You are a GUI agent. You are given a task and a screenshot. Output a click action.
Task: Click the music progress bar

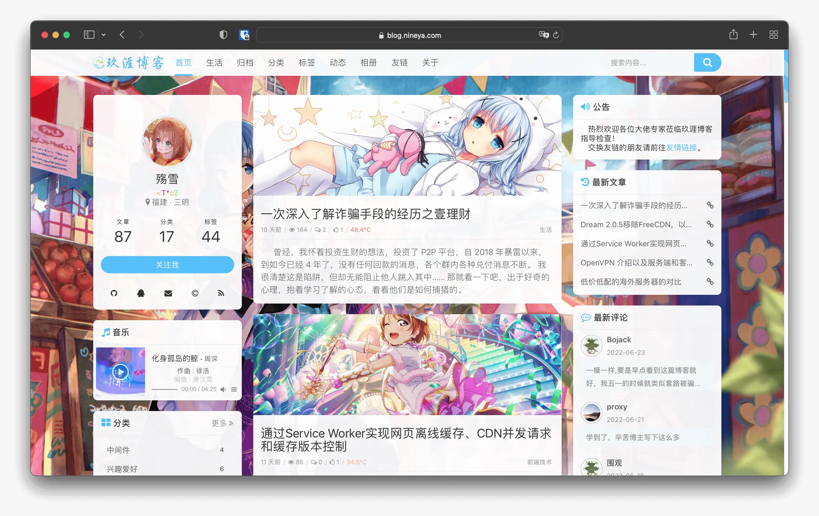tap(165, 389)
